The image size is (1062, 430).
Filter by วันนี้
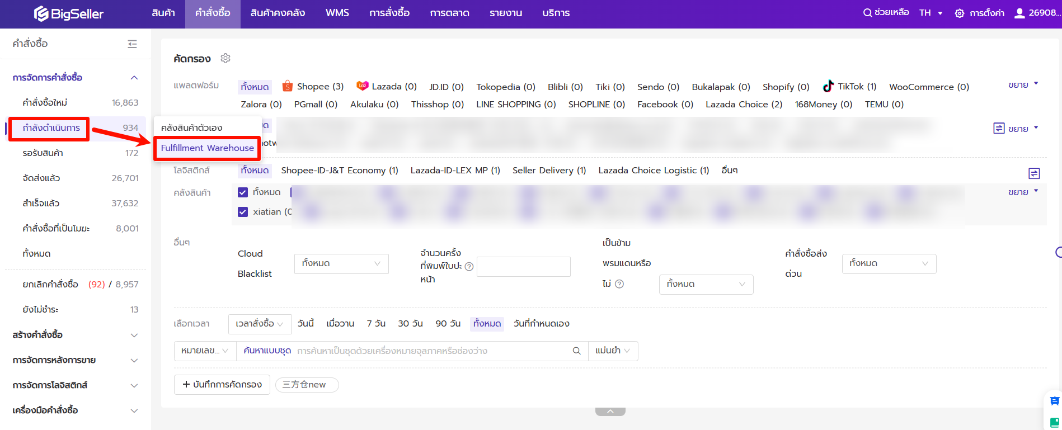[x=306, y=324]
